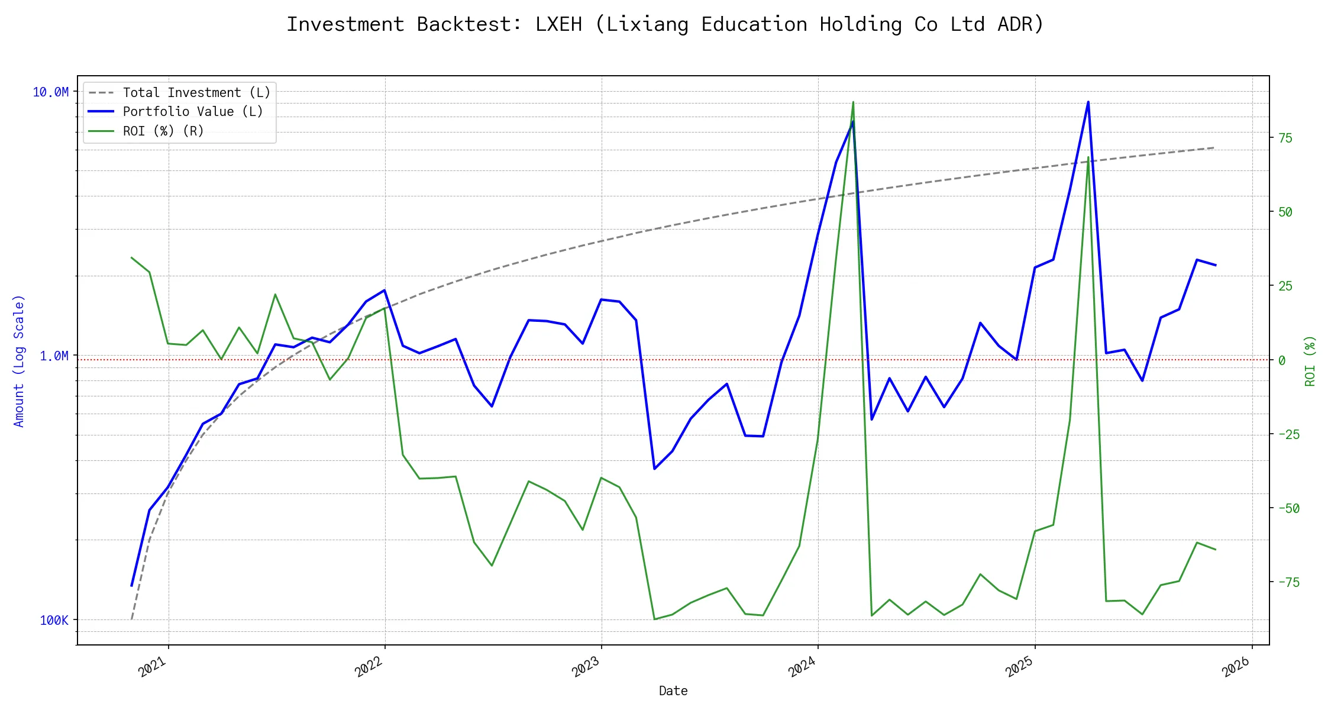Click the 1.0M left axis label
The height and width of the screenshot is (710, 1331).
[54, 356]
